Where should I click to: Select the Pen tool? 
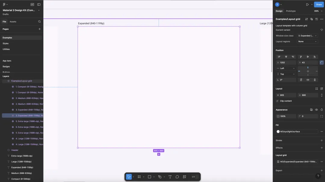coord(160,177)
